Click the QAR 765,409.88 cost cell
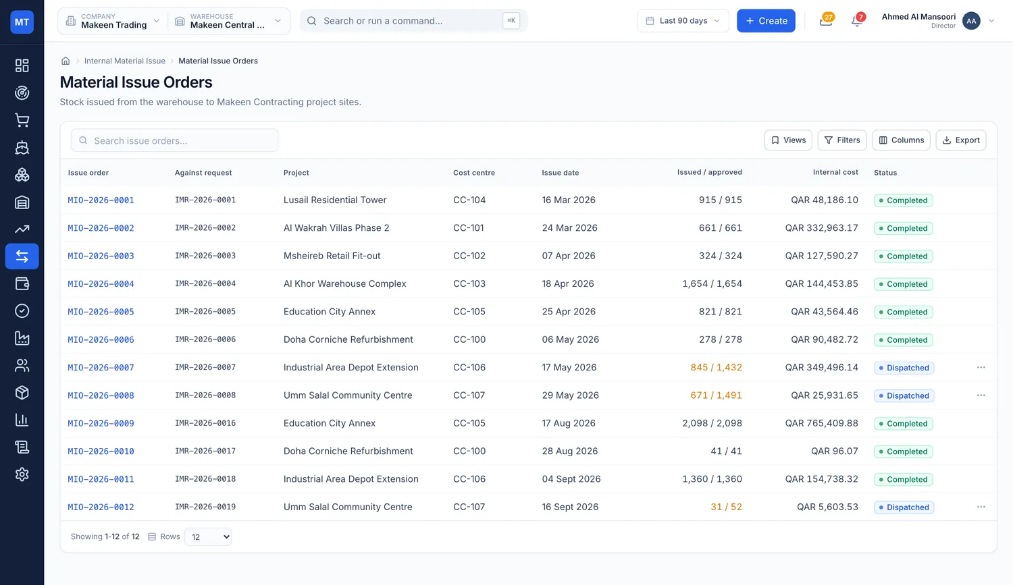The width and height of the screenshot is (1013, 585). tap(821, 423)
